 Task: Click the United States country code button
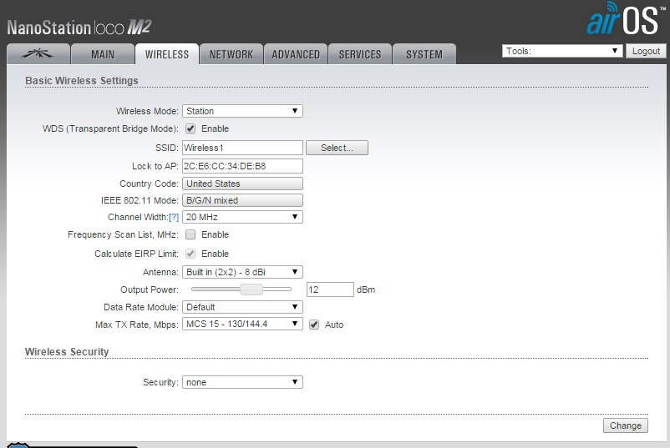(242, 184)
